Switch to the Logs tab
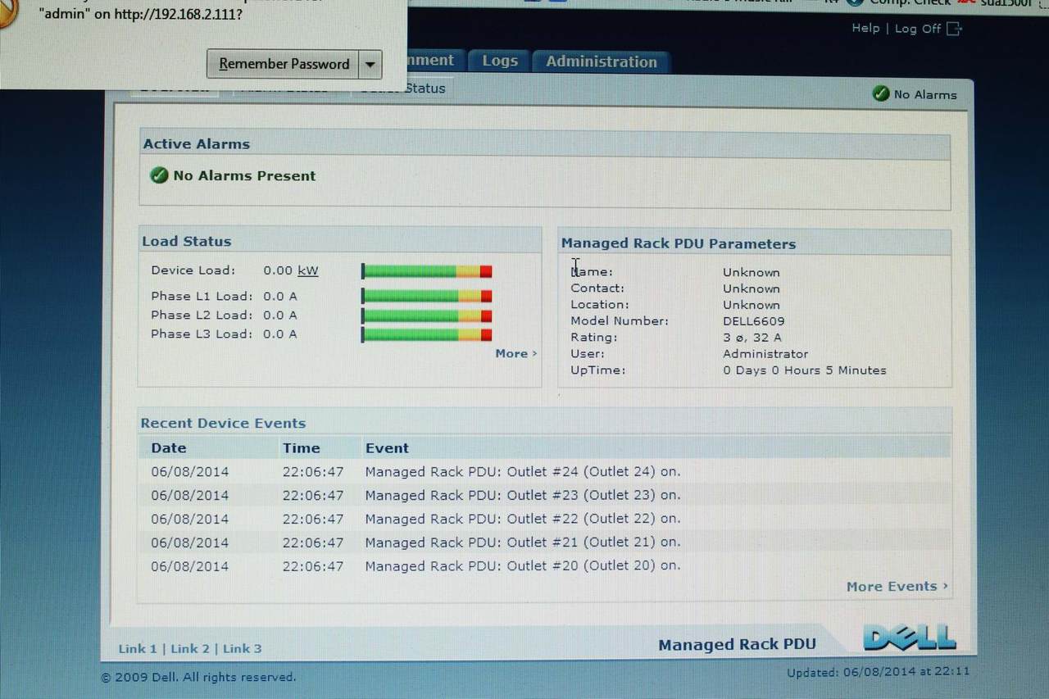Viewport: 1049px width, 699px height. click(x=500, y=61)
